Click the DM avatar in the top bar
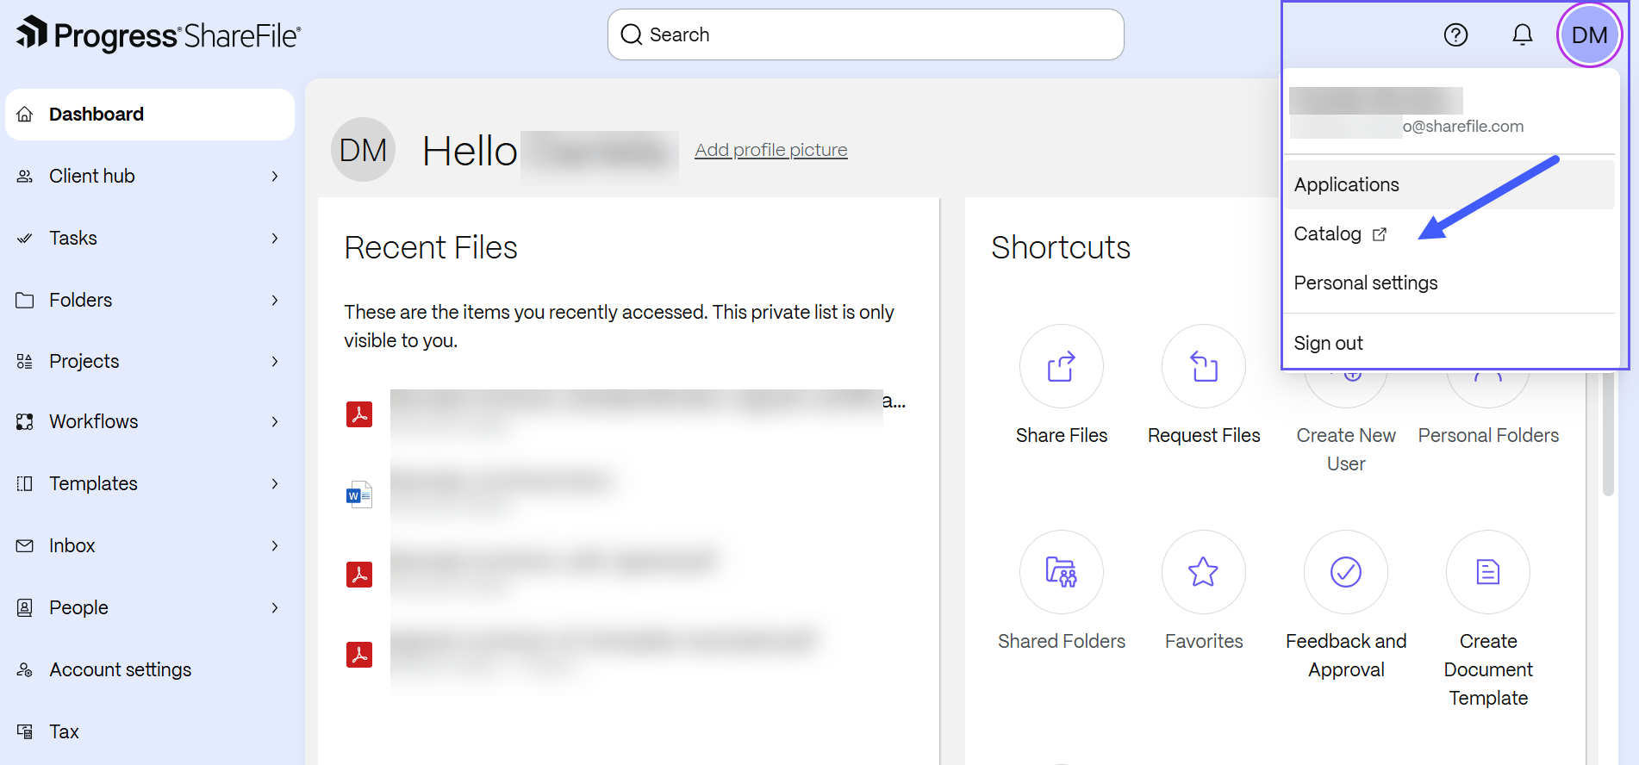The width and height of the screenshot is (1639, 765). pyautogui.click(x=1589, y=34)
